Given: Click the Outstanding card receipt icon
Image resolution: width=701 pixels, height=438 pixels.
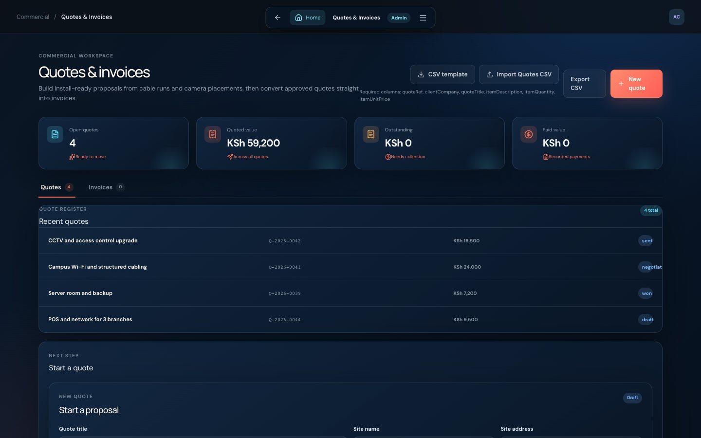Looking at the screenshot, I should point(371,134).
